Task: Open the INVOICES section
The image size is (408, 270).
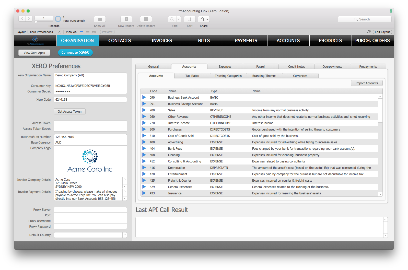Action: (162, 41)
